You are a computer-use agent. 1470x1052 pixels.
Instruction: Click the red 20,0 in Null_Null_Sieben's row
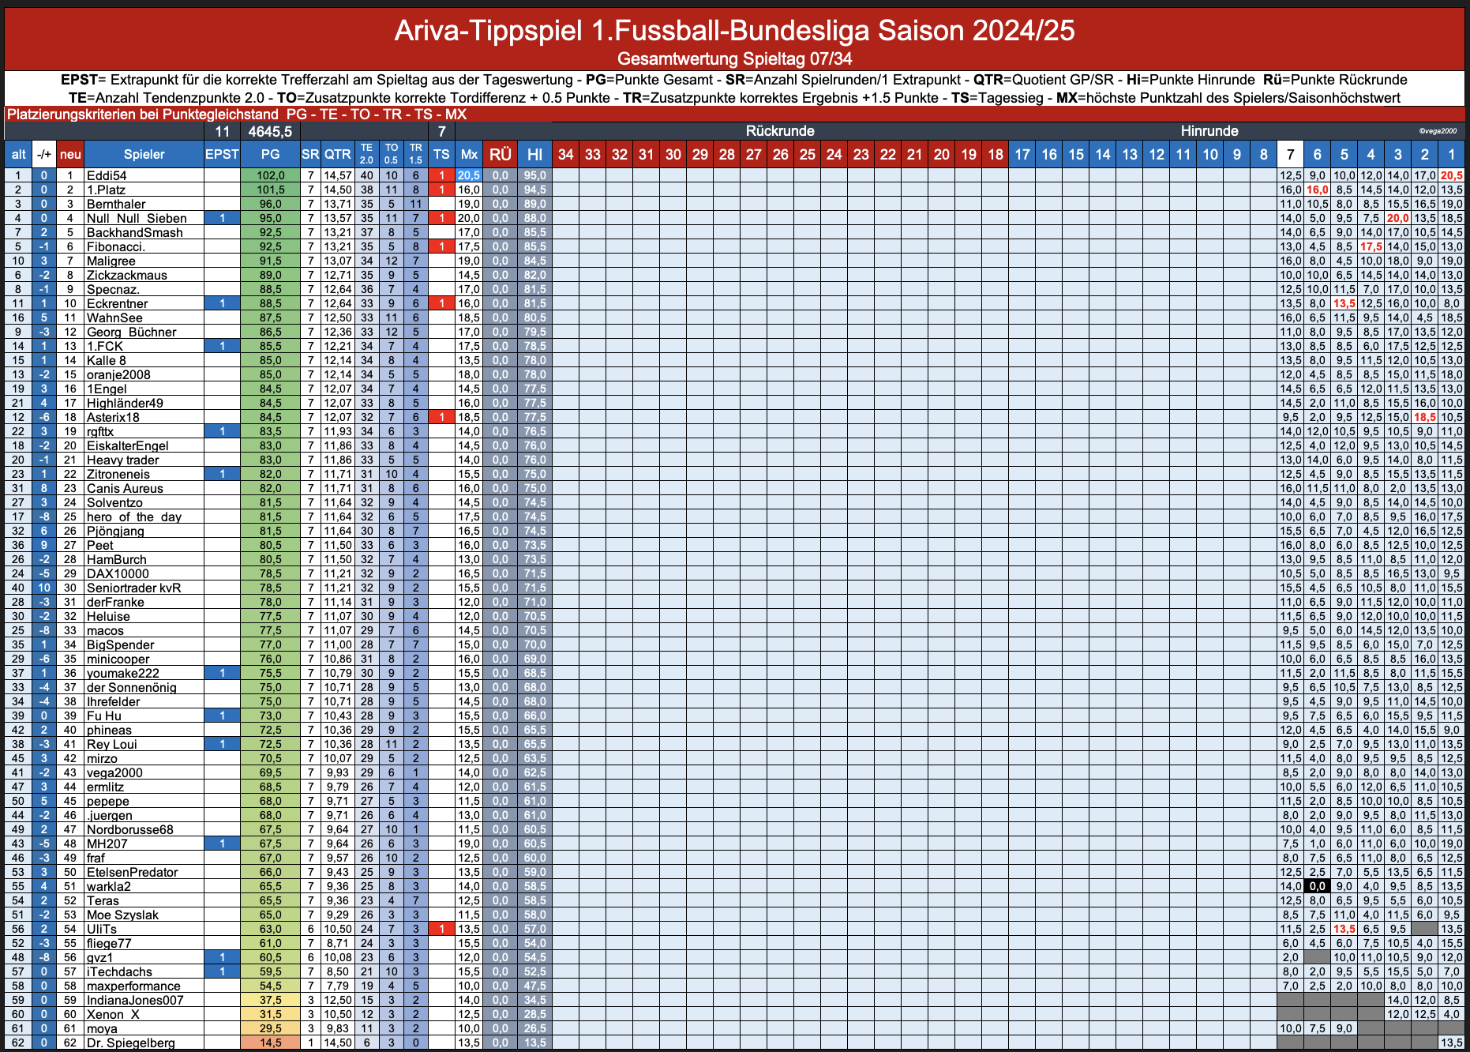click(x=1398, y=218)
